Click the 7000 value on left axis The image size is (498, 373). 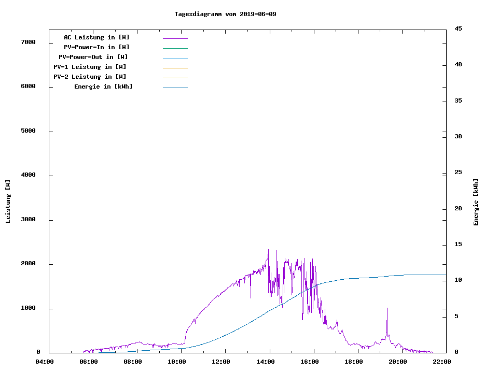pos(28,42)
